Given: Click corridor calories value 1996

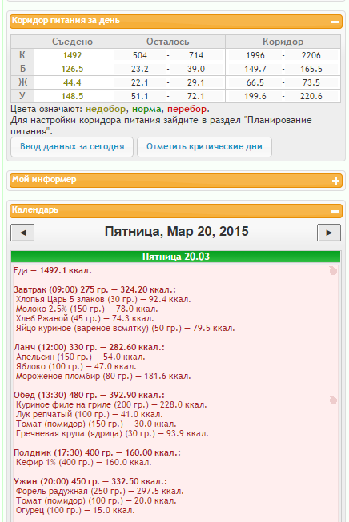Looking at the screenshot, I should click(255, 55).
